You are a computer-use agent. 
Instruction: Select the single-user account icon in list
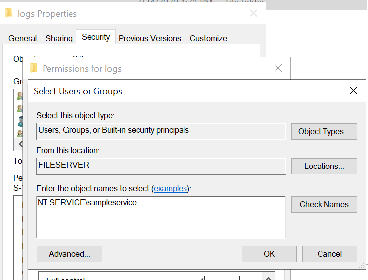pos(20,121)
